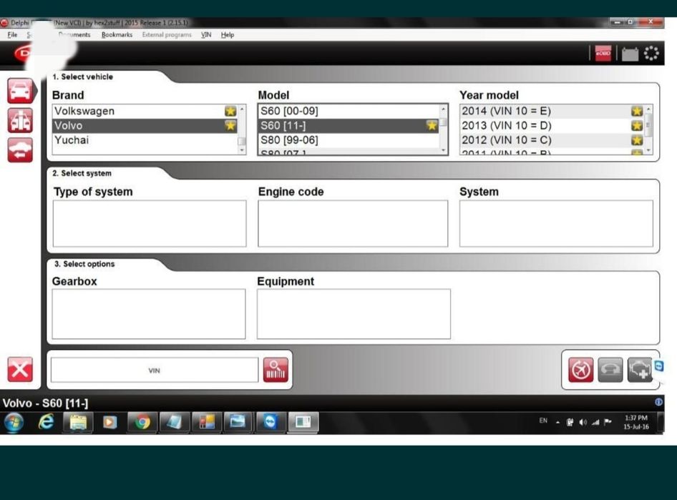The width and height of the screenshot is (677, 500).
Task: Click inside the Type of system list box
Action: 150,223
